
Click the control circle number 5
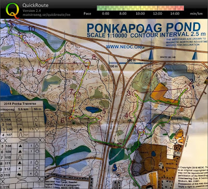pyautogui.click(x=99, y=118)
